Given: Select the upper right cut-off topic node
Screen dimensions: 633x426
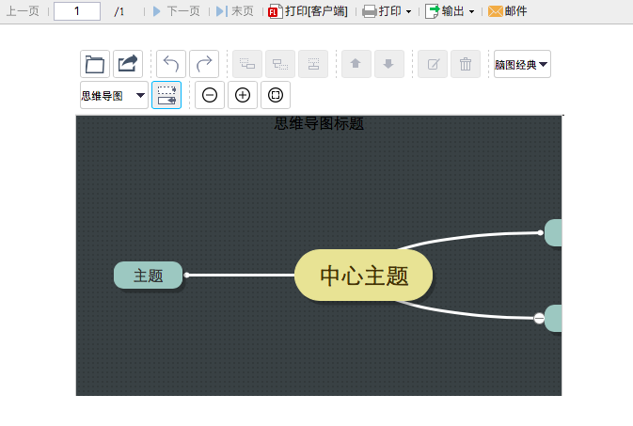Looking at the screenshot, I should pos(553,232).
